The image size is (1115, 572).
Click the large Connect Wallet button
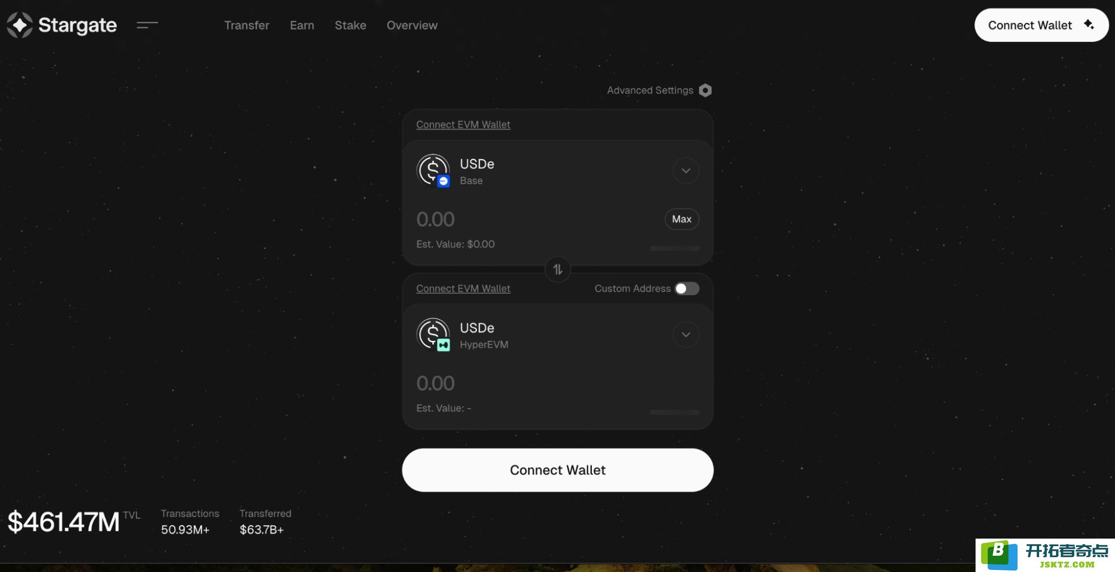click(558, 470)
